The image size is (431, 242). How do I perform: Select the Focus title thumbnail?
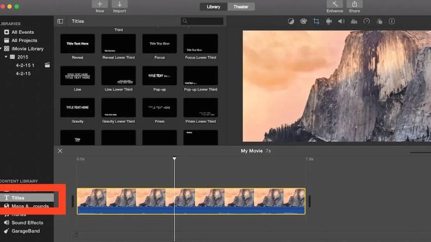[159, 44]
